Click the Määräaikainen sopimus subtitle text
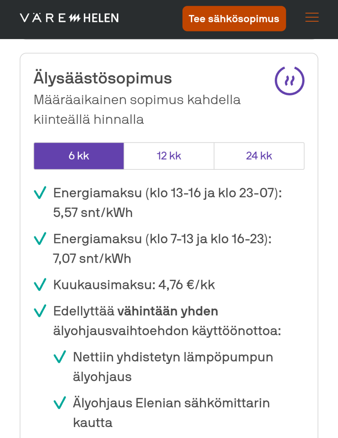This screenshot has height=438, width=338. [x=137, y=109]
